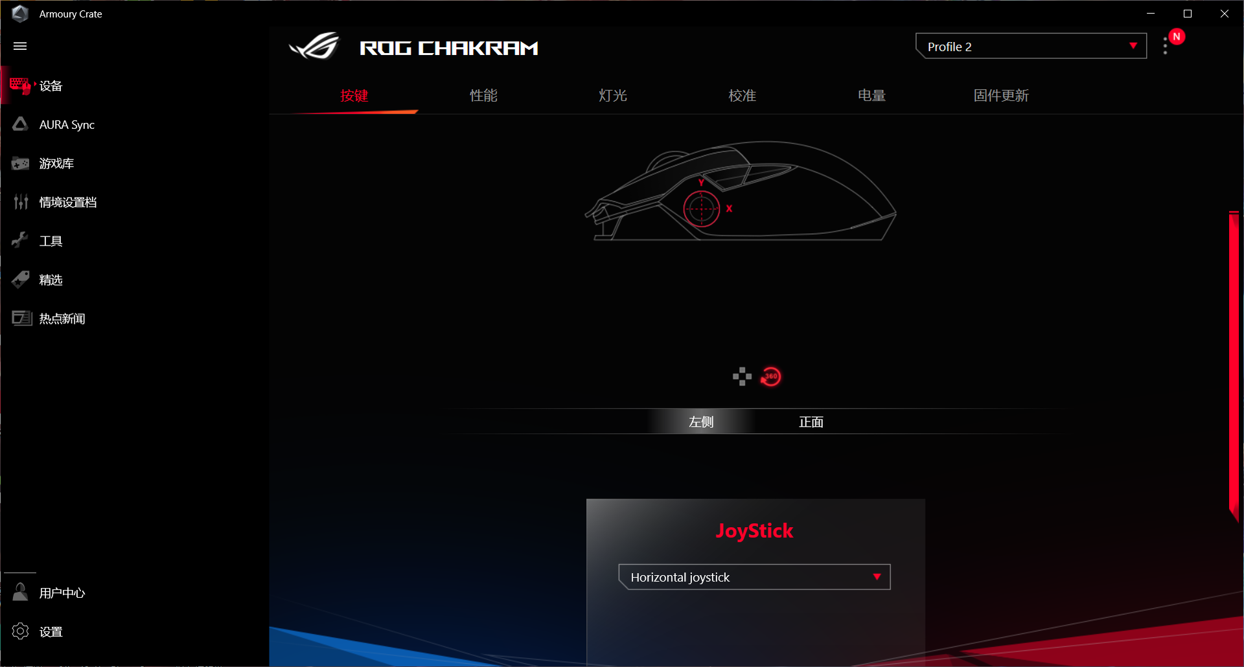Viewport: 1244px width, 667px height.
Task: Click the Armoury Crate logo icon in title bar
Action: [x=20, y=14]
